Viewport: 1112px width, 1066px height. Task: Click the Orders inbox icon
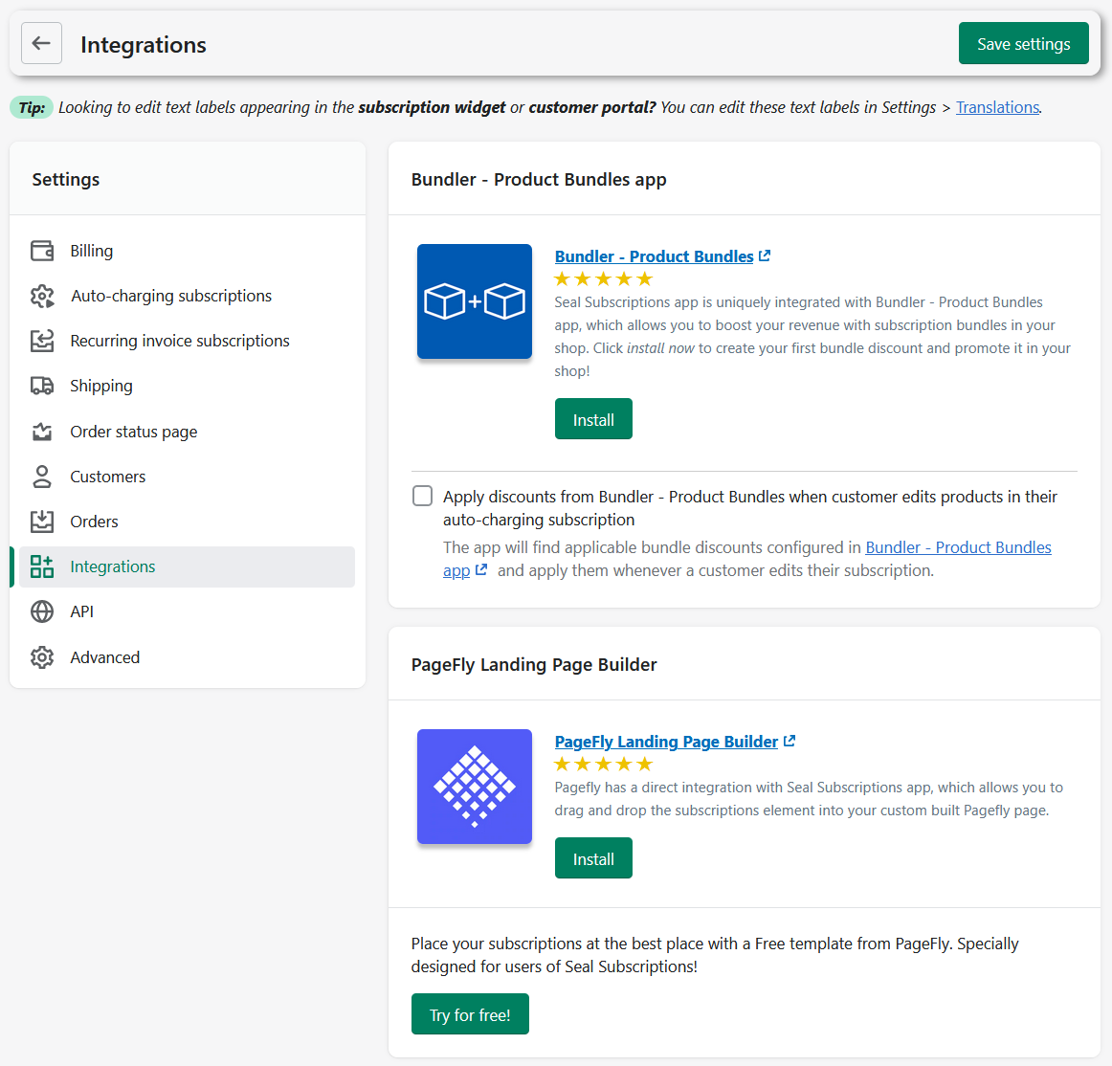pyautogui.click(x=42, y=522)
